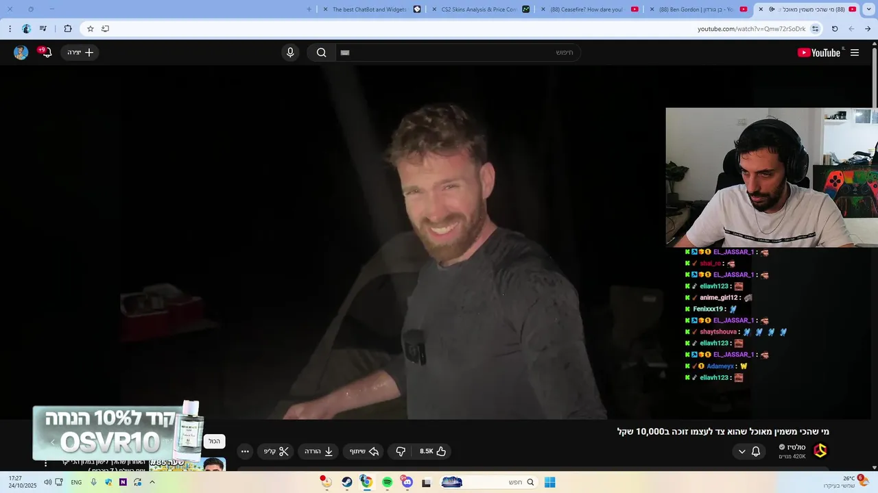The image size is (878, 493).
Task: Go to the YouTube home logo
Action: tap(819, 53)
